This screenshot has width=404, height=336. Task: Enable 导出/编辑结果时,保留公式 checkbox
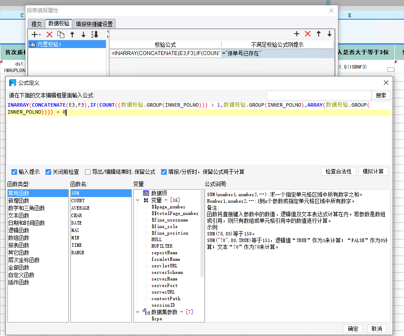pos(88,172)
